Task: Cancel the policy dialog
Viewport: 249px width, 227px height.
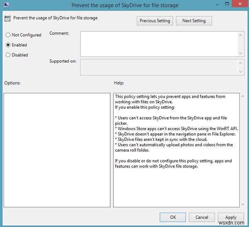Action: 202,217
